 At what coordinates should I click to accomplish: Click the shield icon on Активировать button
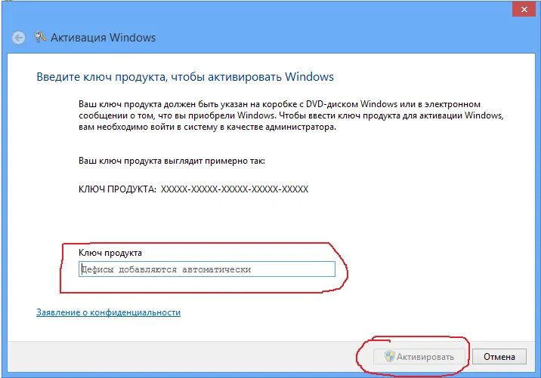[x=390, y=356]
